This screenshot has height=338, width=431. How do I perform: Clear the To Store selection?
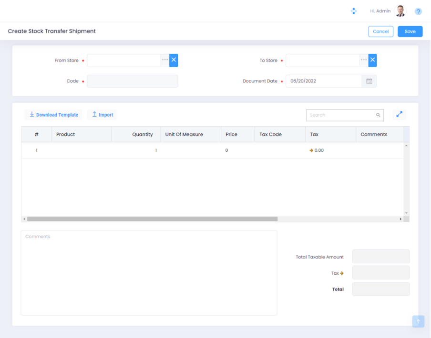[x=372, y=60]
